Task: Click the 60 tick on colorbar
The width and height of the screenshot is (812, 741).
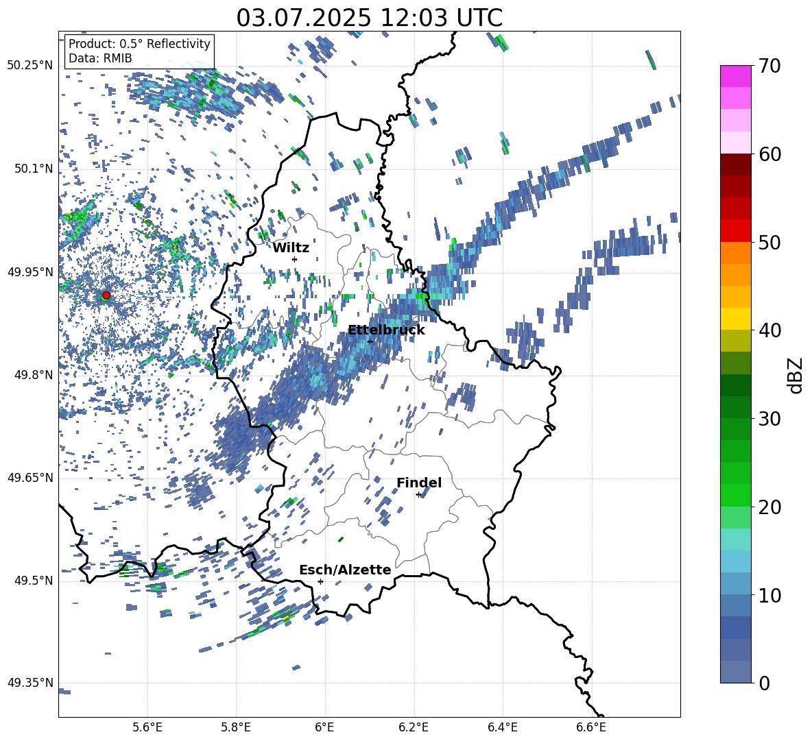Action: point(769,154)
